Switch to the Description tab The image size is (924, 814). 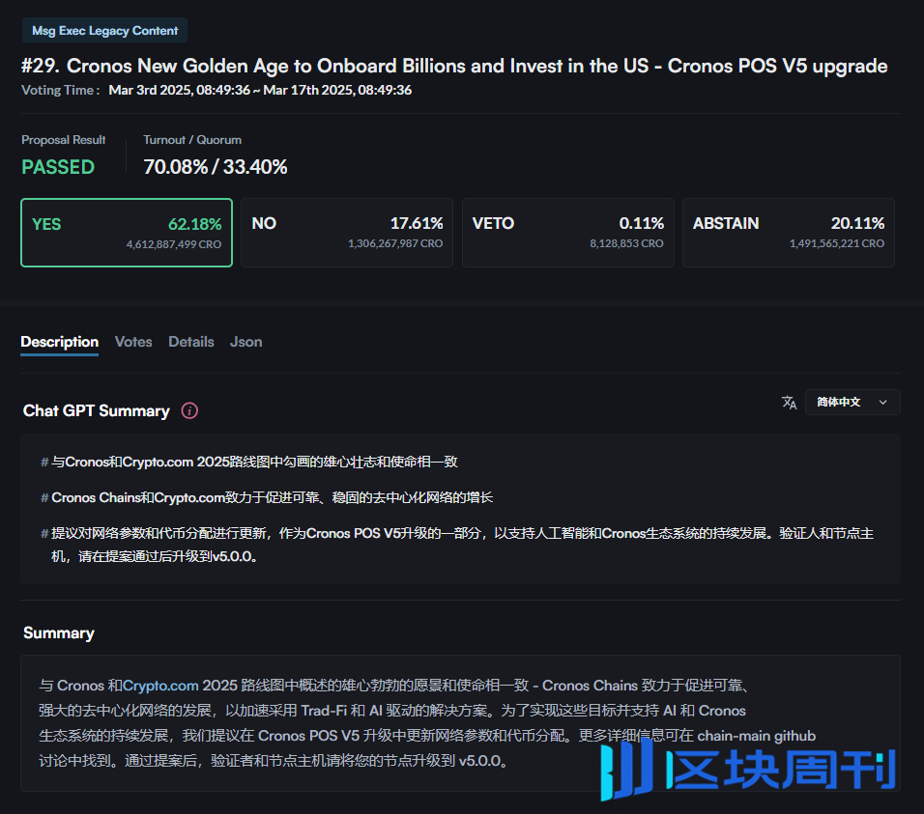(x=60, y=342)
